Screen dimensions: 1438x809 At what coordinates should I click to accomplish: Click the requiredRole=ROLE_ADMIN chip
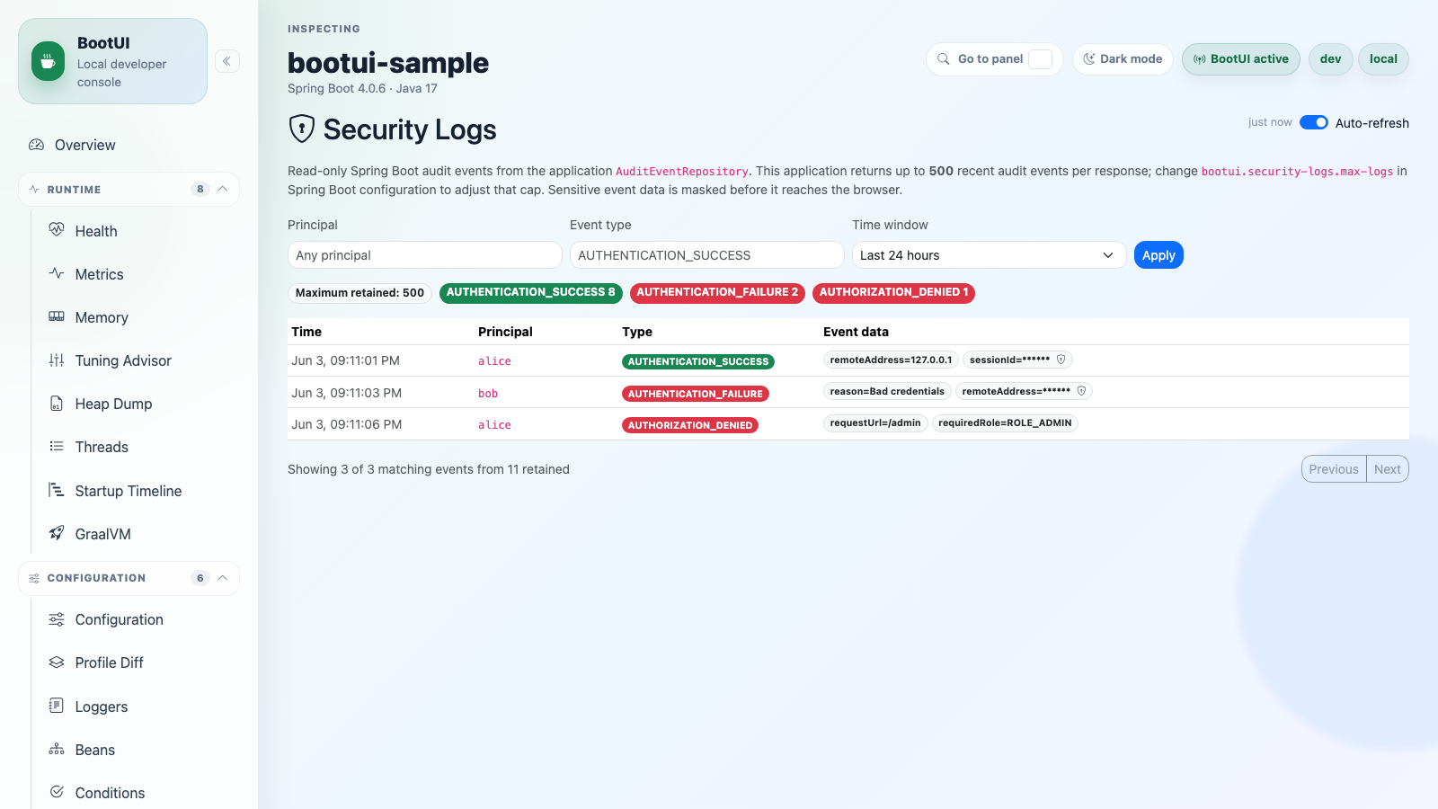coord(1005,422)
